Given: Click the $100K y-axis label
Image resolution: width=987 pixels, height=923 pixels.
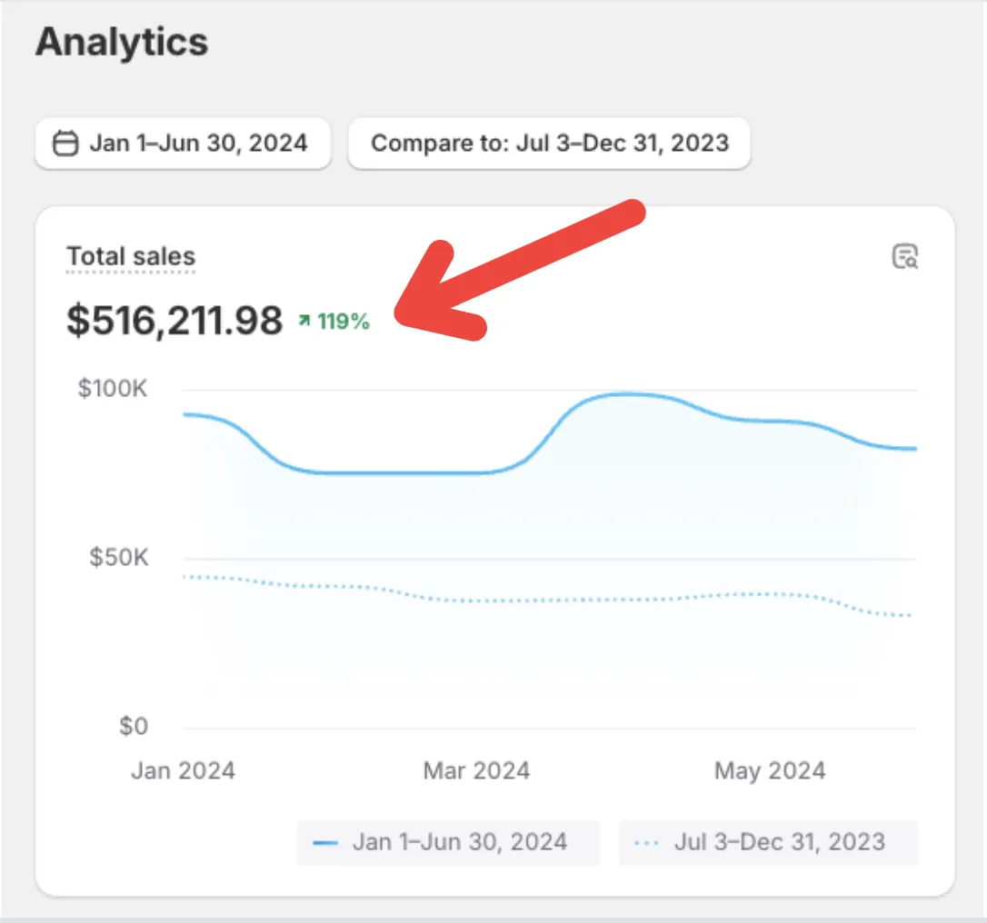Looking at the screenshot, I should point(113,388).
